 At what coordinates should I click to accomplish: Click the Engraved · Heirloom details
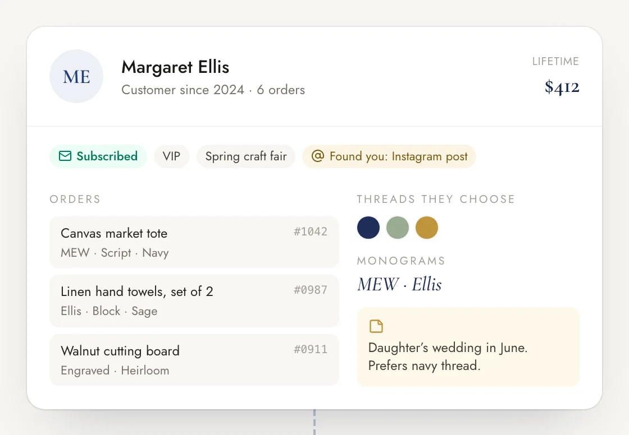(x=115, y=371)
